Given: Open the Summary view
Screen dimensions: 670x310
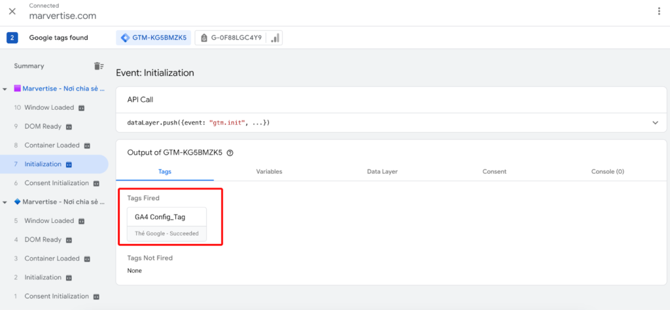Looking at the screenshot, I should point(29,66).
